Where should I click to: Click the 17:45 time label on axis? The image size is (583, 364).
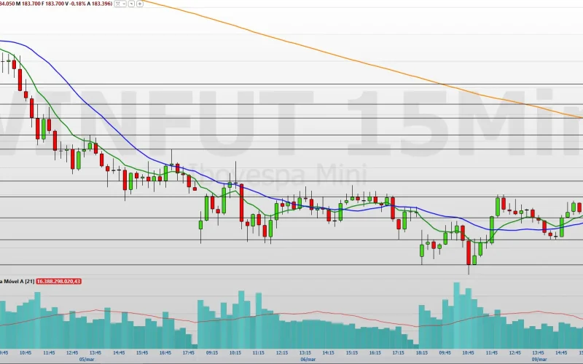click(188, 352)
